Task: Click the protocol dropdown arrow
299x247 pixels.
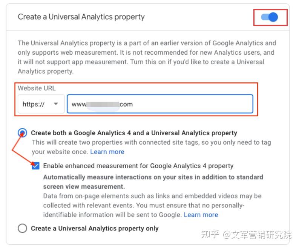Action: click(56, 104)
